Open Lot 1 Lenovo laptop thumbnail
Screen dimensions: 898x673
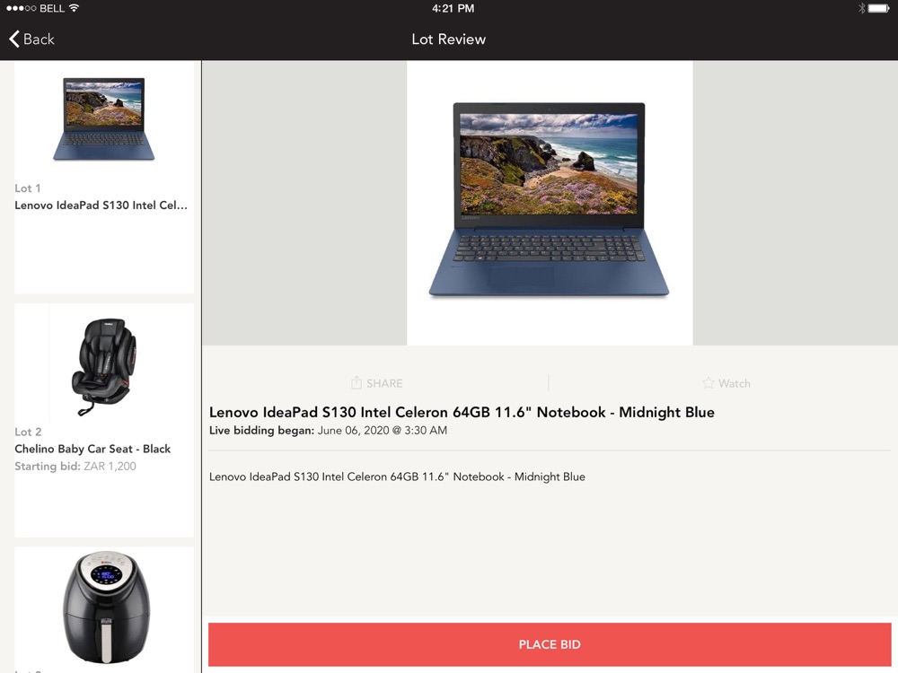(103, 119)
